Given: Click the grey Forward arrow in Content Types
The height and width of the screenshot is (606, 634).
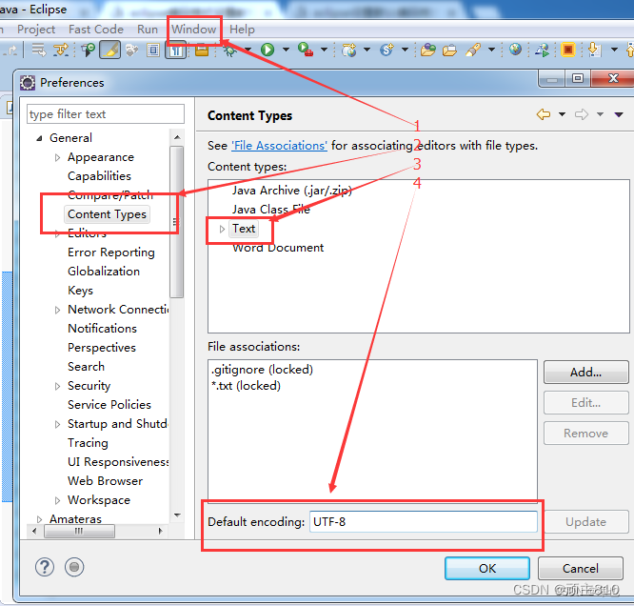Looking at the screenshot, I should (x=582, y=114).
